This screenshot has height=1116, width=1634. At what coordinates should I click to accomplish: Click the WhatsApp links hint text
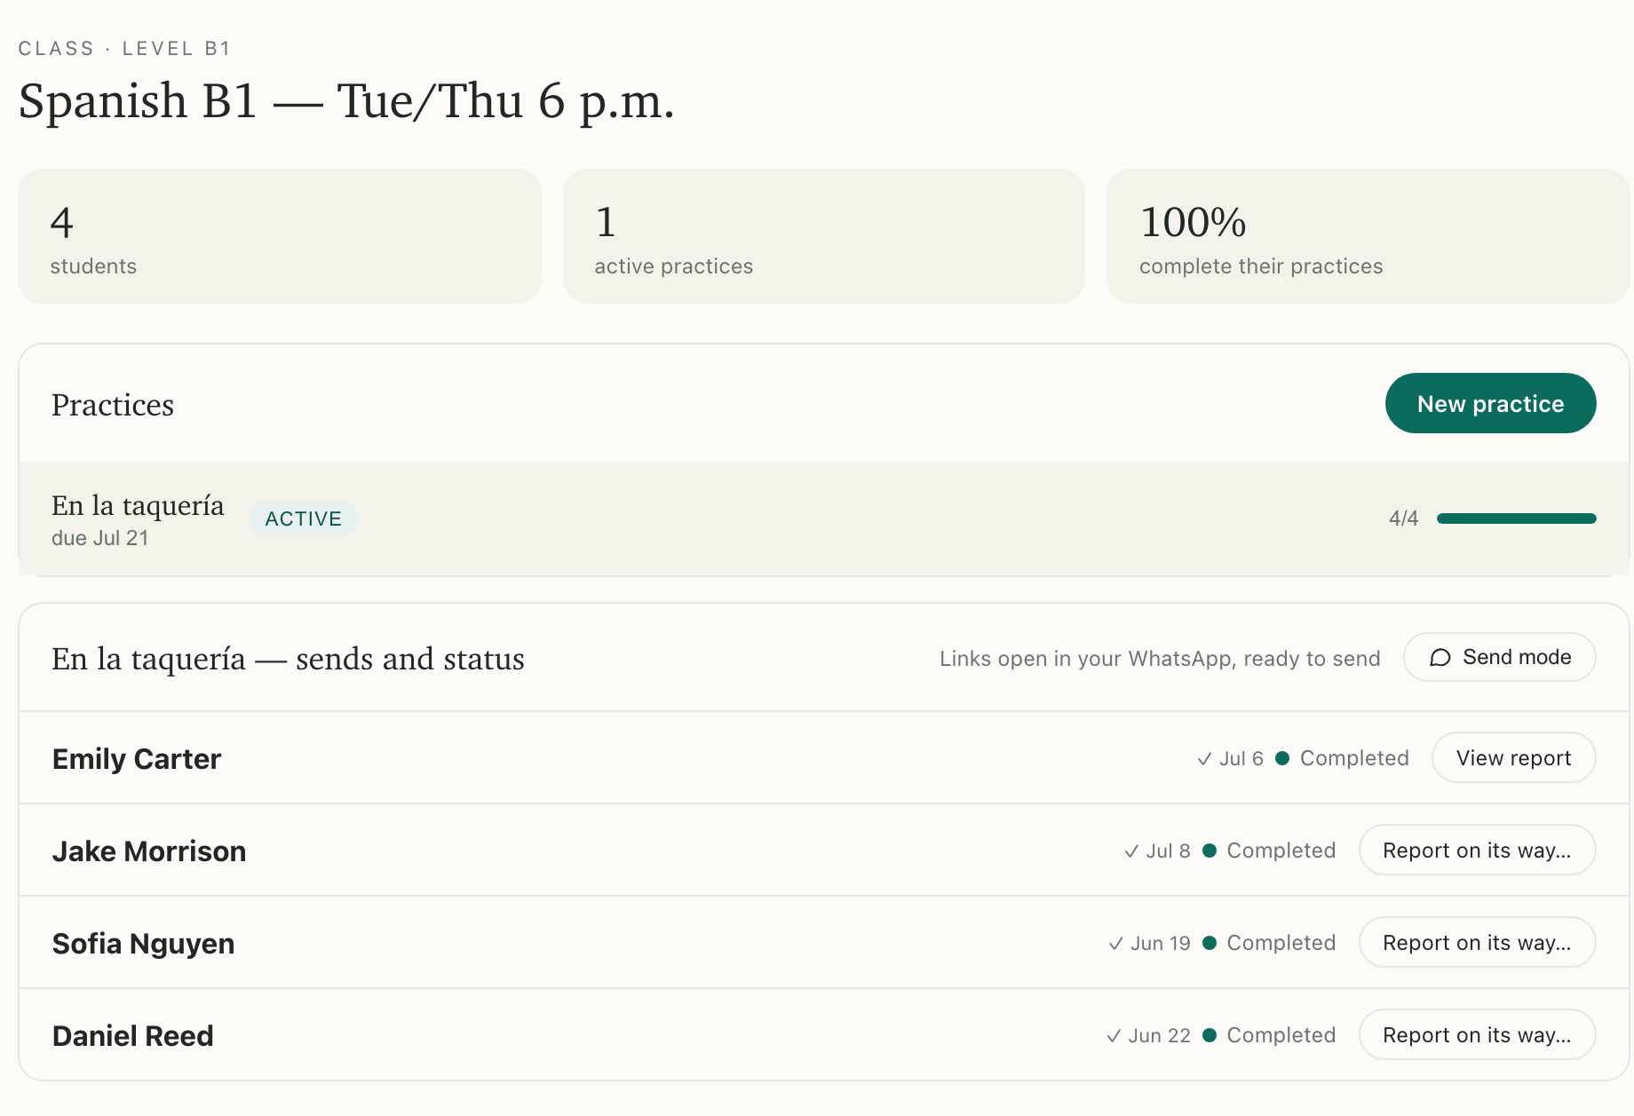(1160, 659)
